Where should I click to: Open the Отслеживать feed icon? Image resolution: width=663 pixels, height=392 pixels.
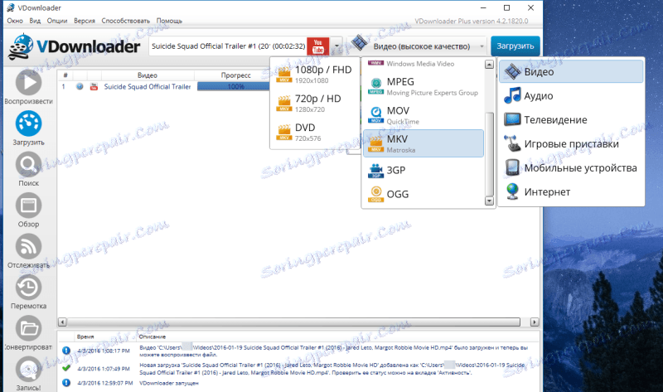click(28, 246)
